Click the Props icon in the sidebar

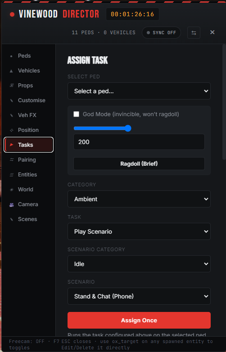click(11, 86)
